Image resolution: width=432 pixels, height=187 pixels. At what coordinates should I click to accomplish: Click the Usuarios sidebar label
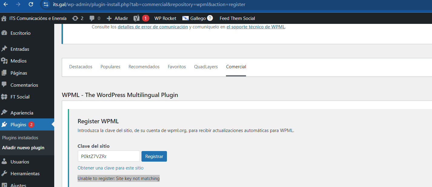pos(20,162)
